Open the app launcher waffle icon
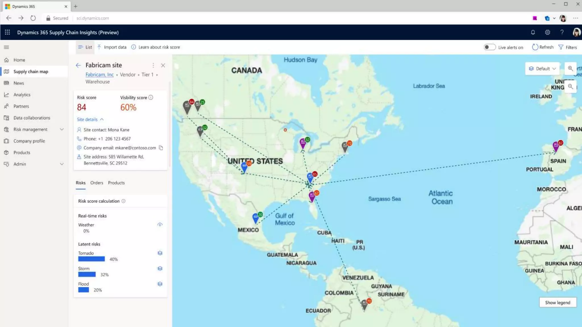Viewport: 582px width, 327px height. (7, 32)
